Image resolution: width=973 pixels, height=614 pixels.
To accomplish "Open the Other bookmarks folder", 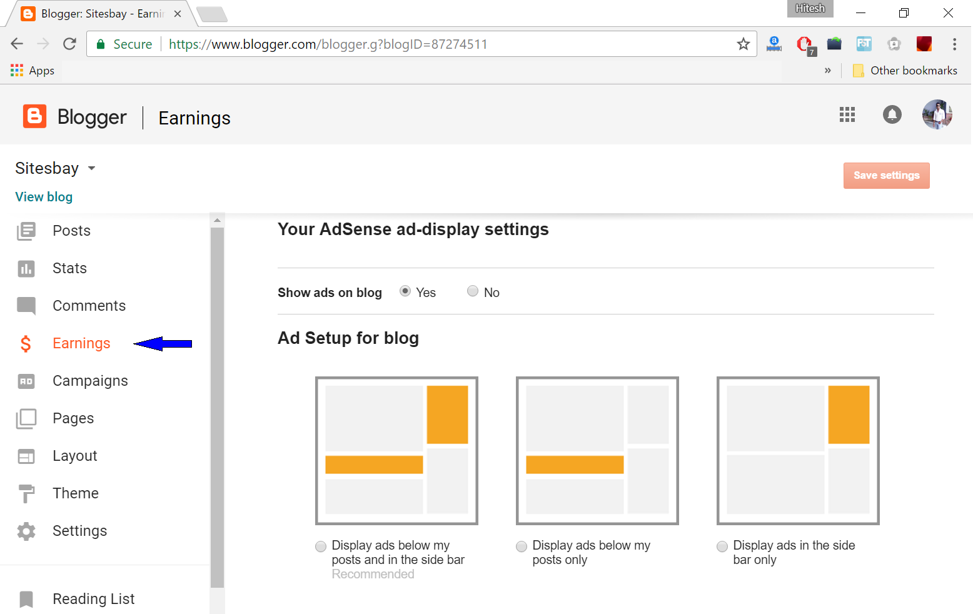I will [x=905, y=71].
